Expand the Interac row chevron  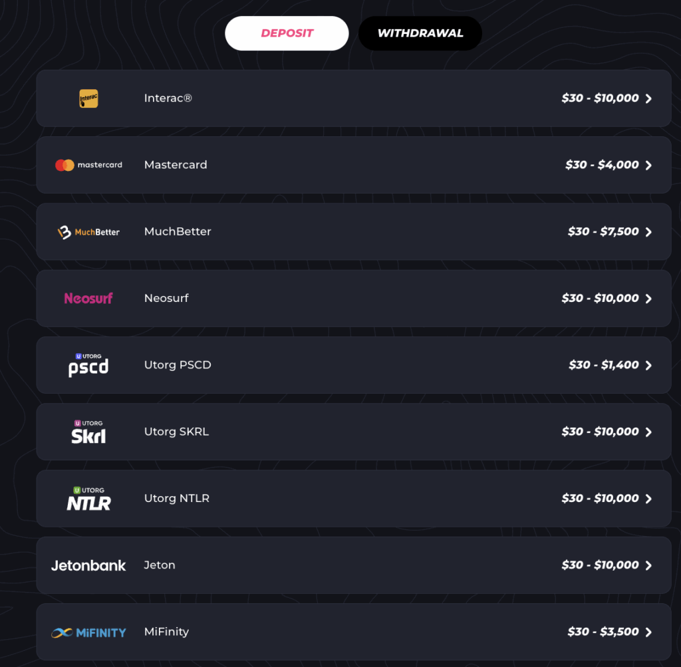(x=648, y=98)
